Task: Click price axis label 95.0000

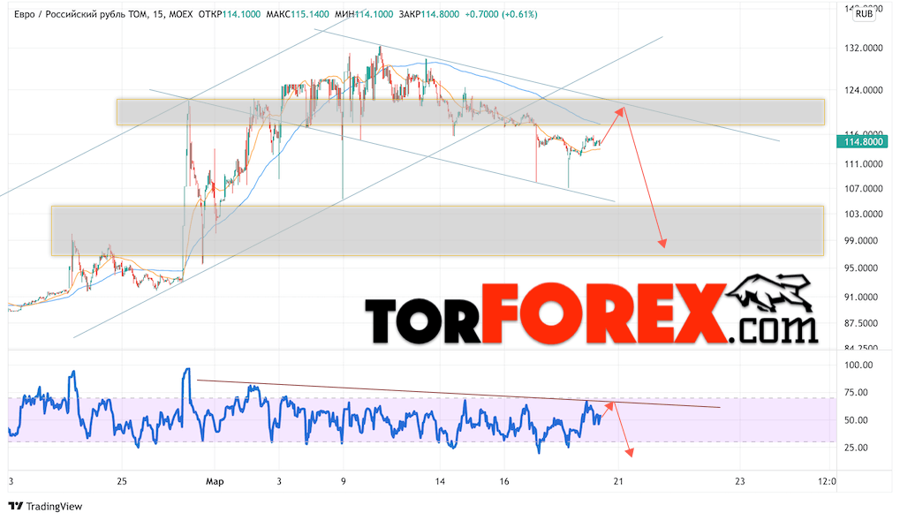Action: [861, 268]
